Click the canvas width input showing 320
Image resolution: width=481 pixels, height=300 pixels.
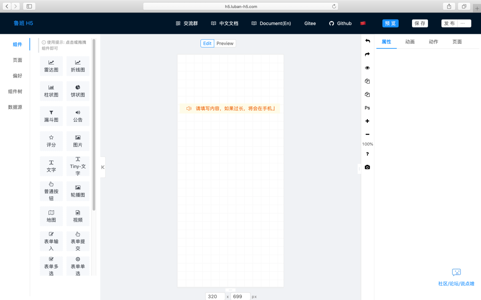tap(214, 296)
